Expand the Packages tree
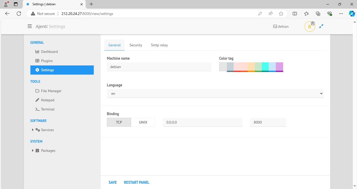The height and width of the screenshot is (189, 357). tap(33, 151)
